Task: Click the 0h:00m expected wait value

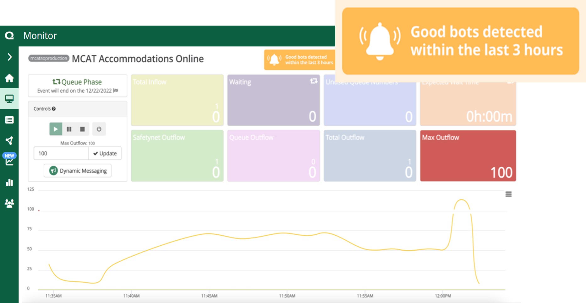Action: [x=489, y=117]
